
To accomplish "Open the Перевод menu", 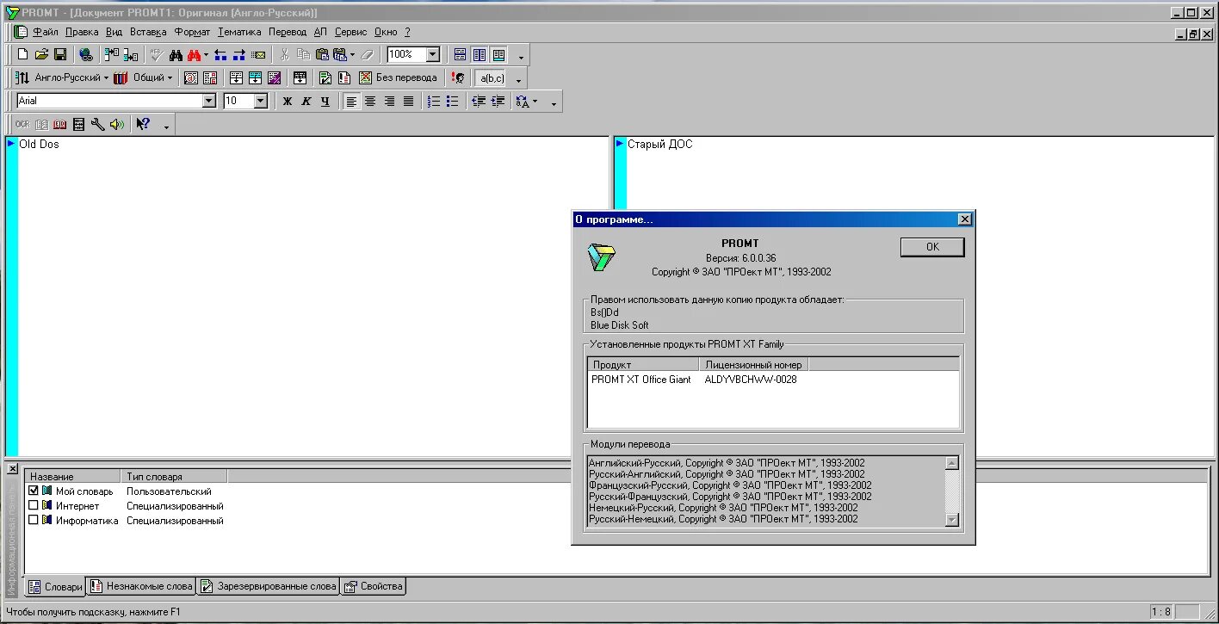I will tap(288, 32).
